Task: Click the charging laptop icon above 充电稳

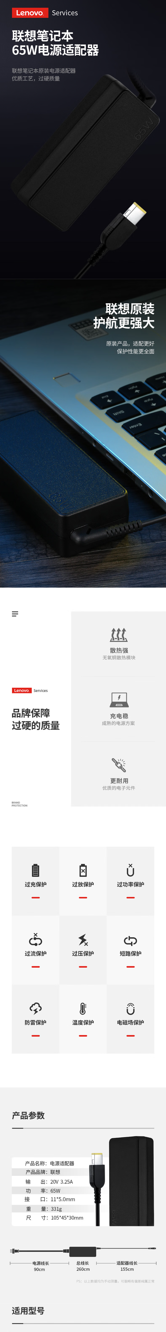Action: [119, 700]
